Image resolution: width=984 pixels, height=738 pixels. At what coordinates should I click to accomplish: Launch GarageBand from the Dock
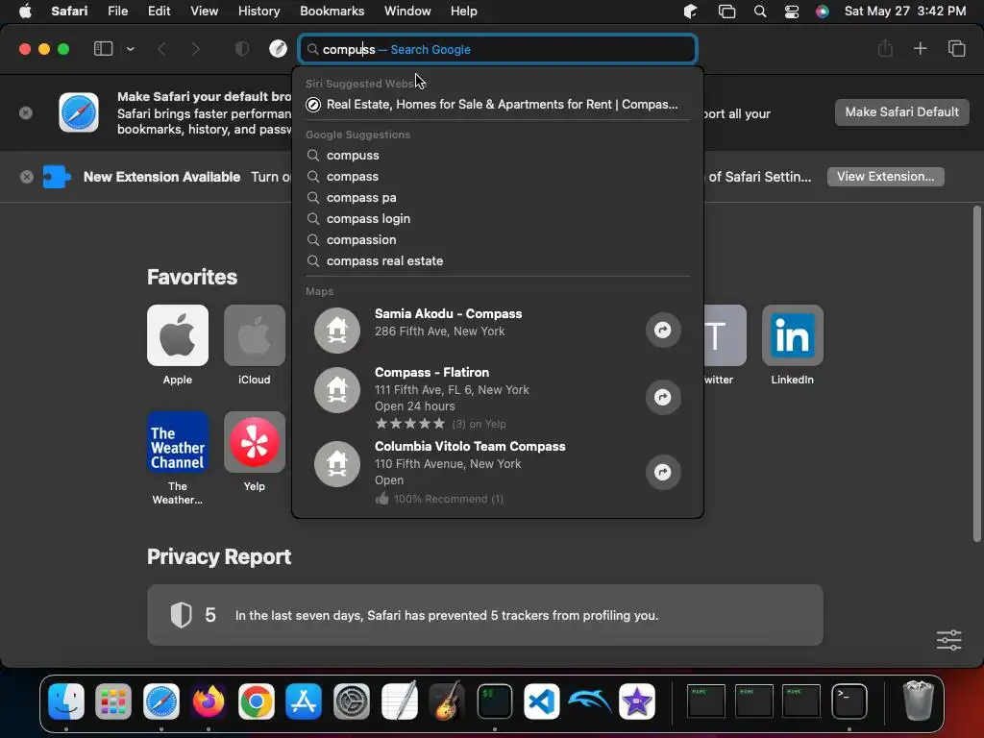pos(447,701)
